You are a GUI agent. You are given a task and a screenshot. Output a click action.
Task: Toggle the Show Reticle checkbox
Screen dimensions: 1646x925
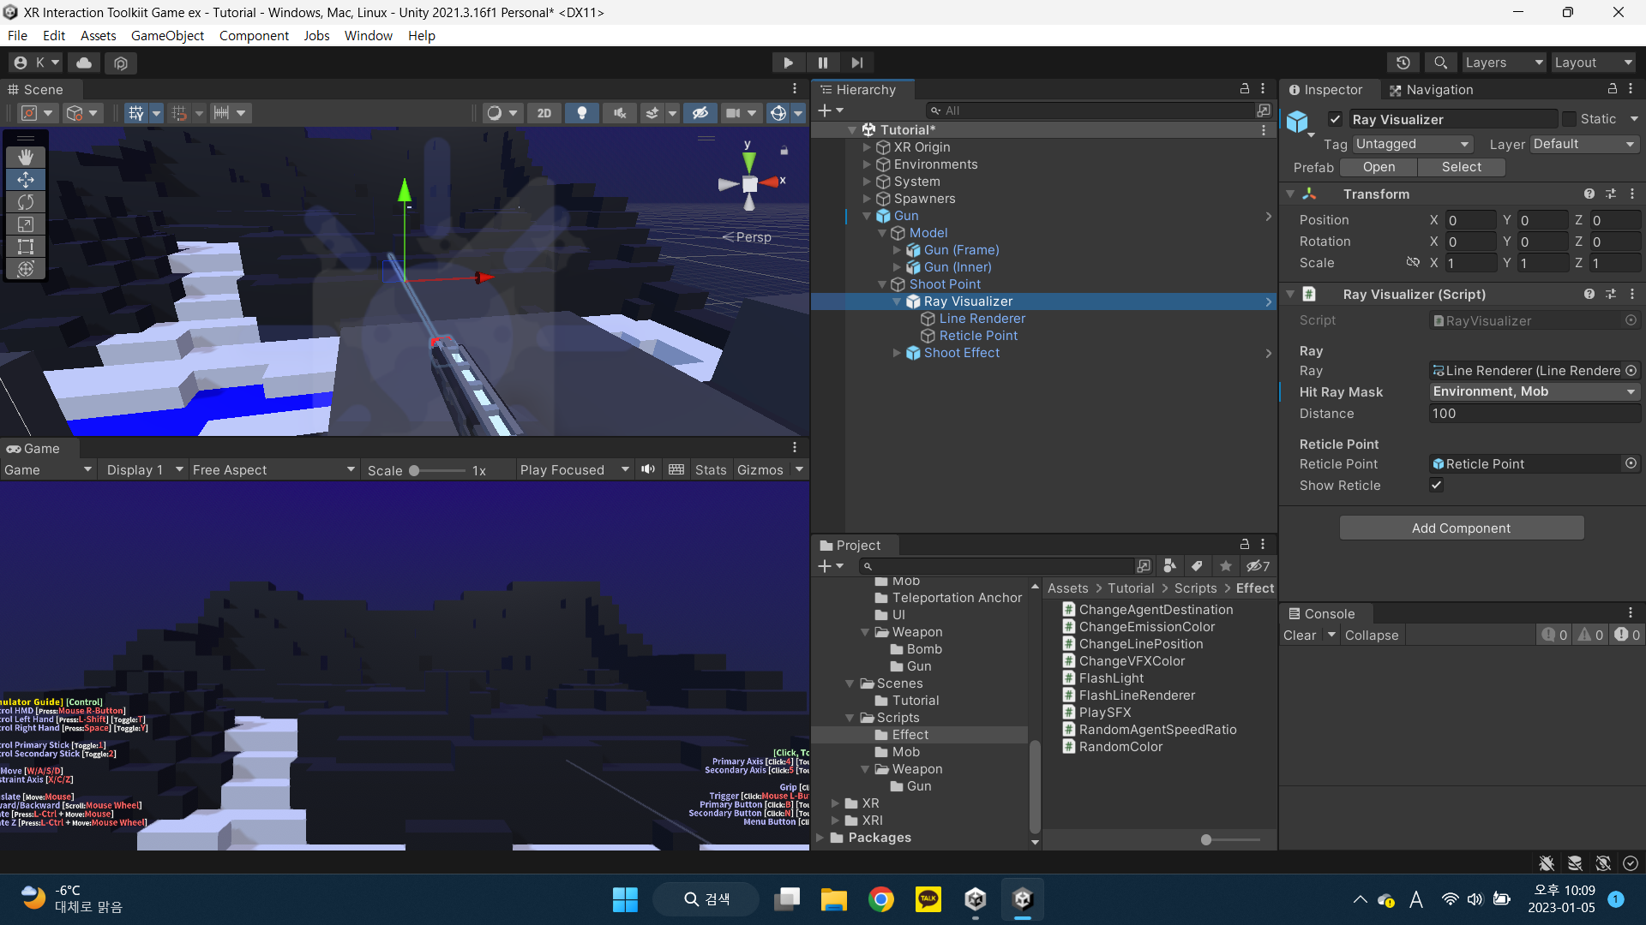pos(1437,485)
